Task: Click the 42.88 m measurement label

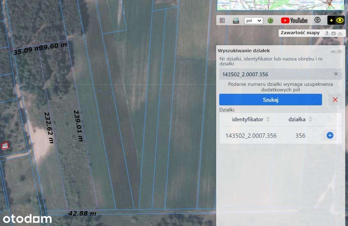Action: click(82, 213)
